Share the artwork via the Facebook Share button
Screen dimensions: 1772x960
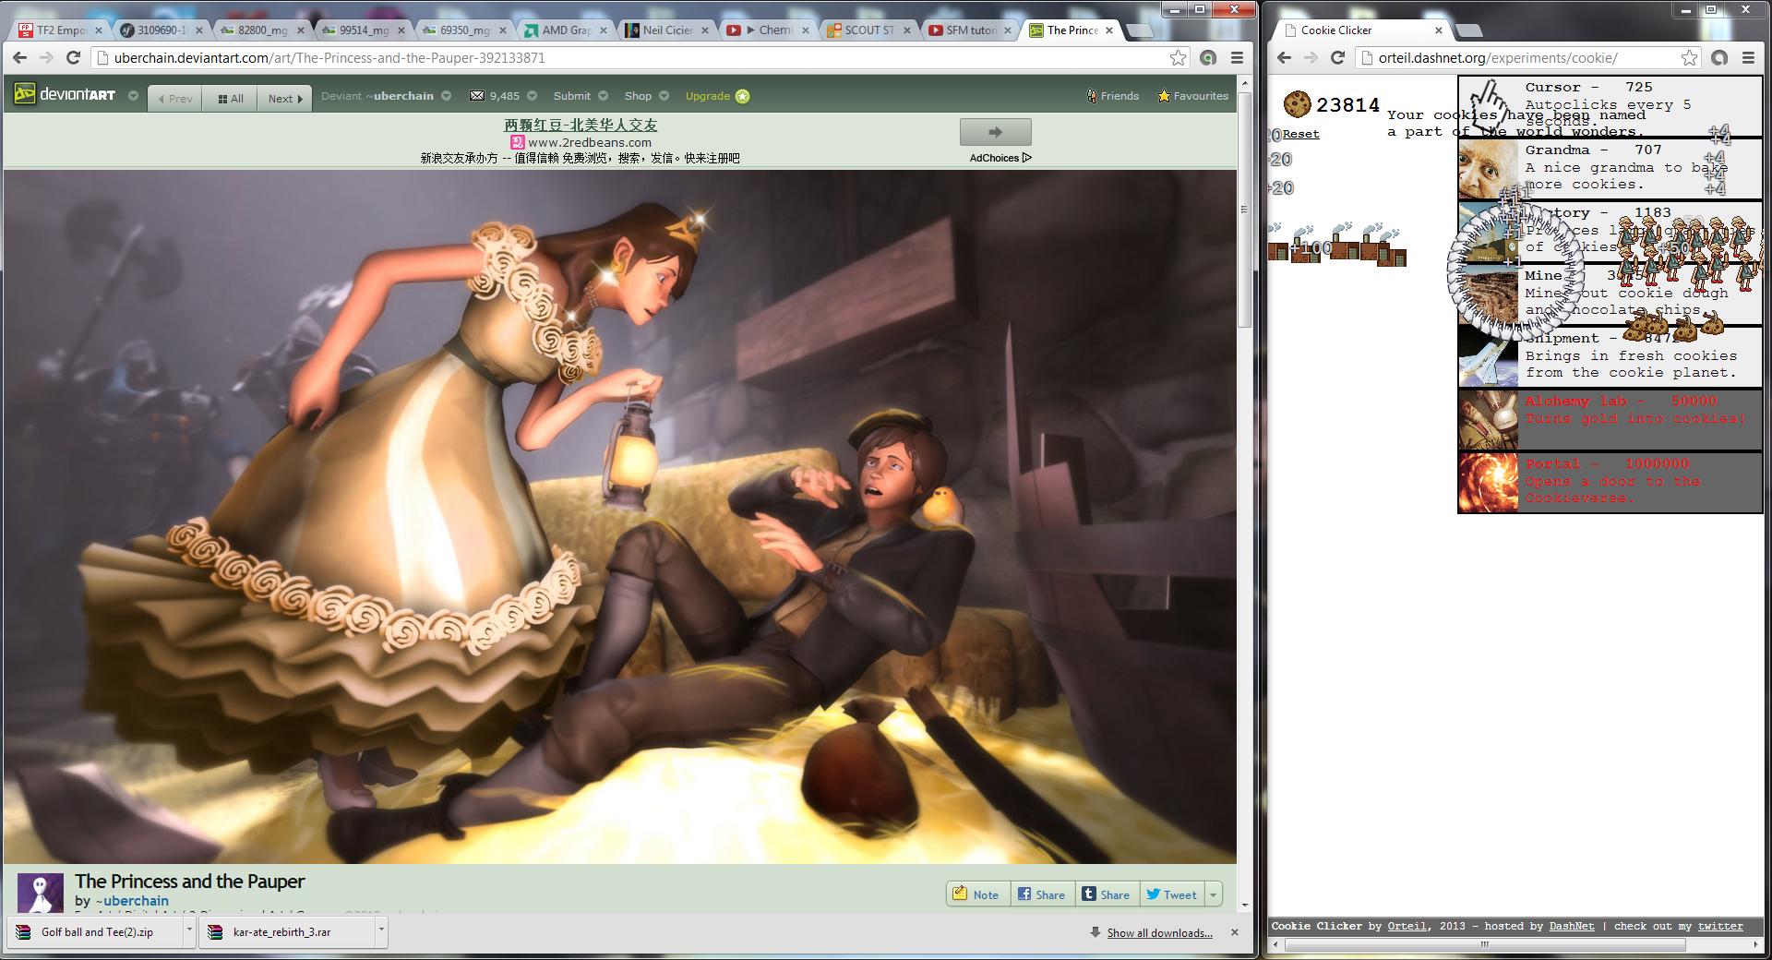1042,894
